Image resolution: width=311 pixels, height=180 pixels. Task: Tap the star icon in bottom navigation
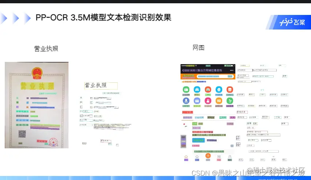click(x=197, y=157)
